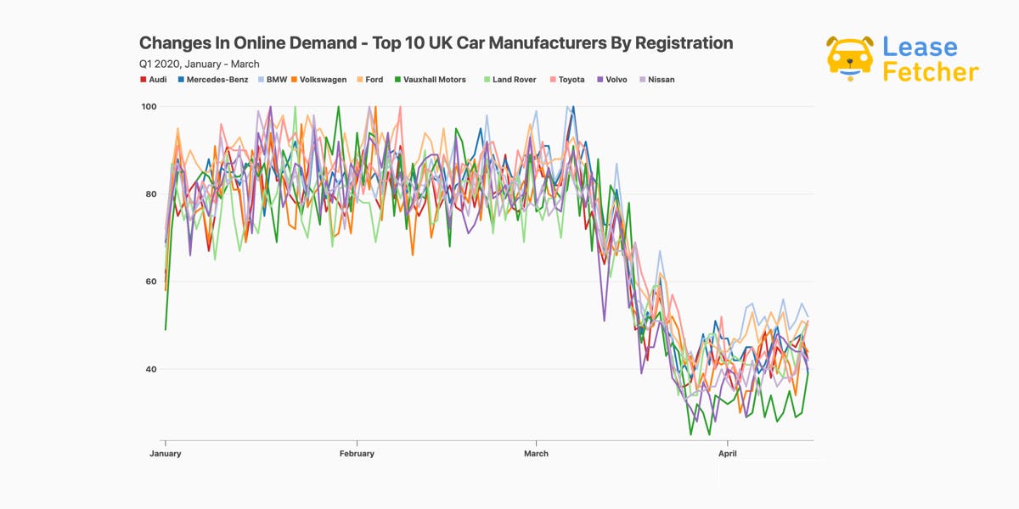This screenshot has height=509, width=1019.
Task: Click the Volvo purple legend swatch
Action: coord(600,80)
